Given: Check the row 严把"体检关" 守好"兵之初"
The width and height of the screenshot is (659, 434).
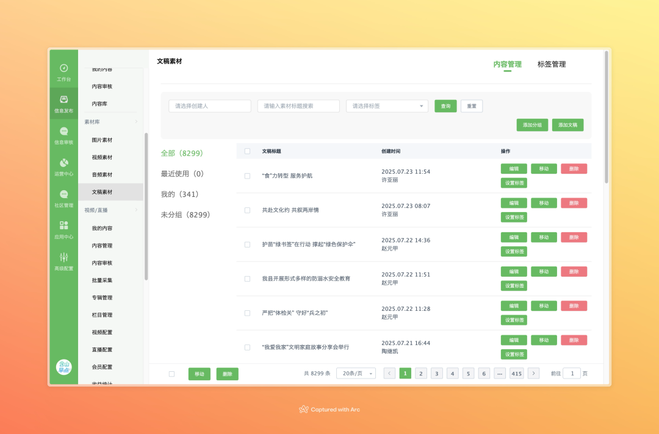Looking at the screenshot, I should click(248, 313).
